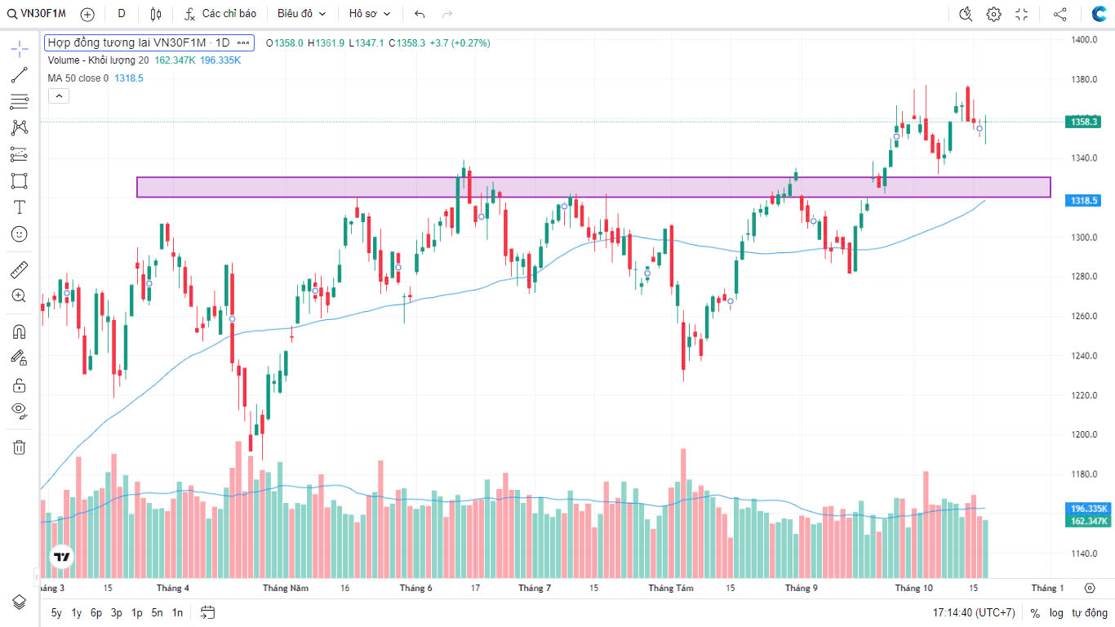Hide all drawings with eye icon

(x=20, y=410)
